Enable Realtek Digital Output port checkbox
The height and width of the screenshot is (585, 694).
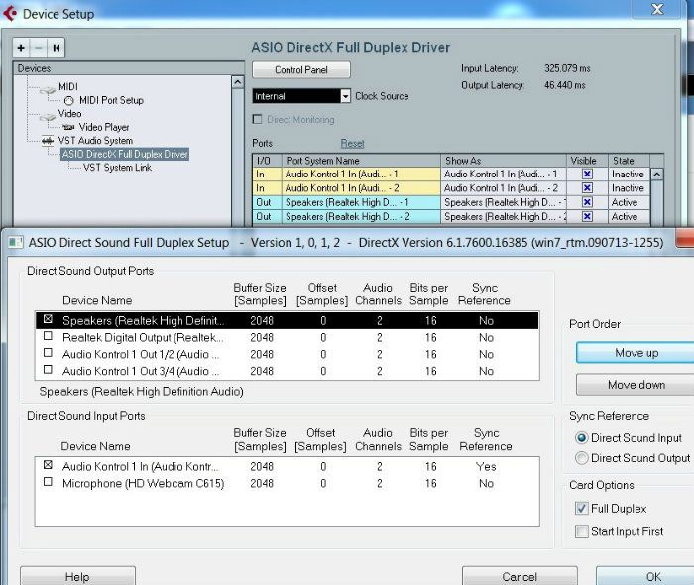(x=48, y=336)
